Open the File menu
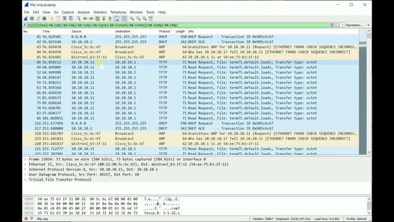 [26, 12]
